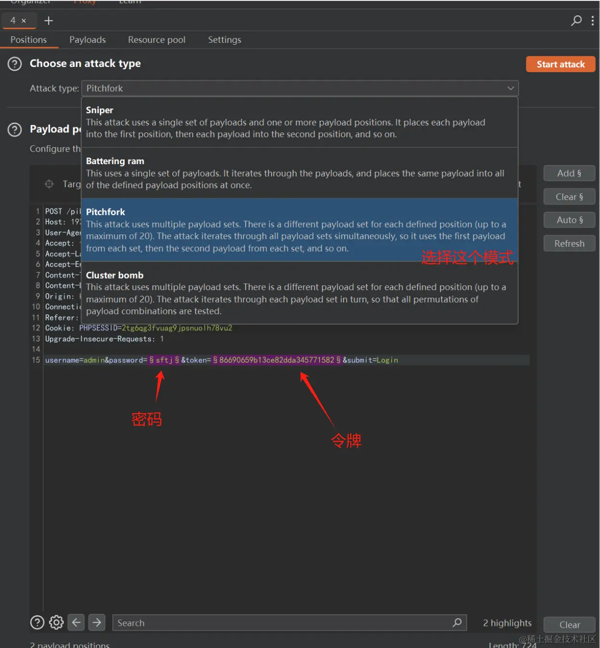Screen dimensions: 600x648
Task: Click the Start attack button
Action: tap(561, 64)
